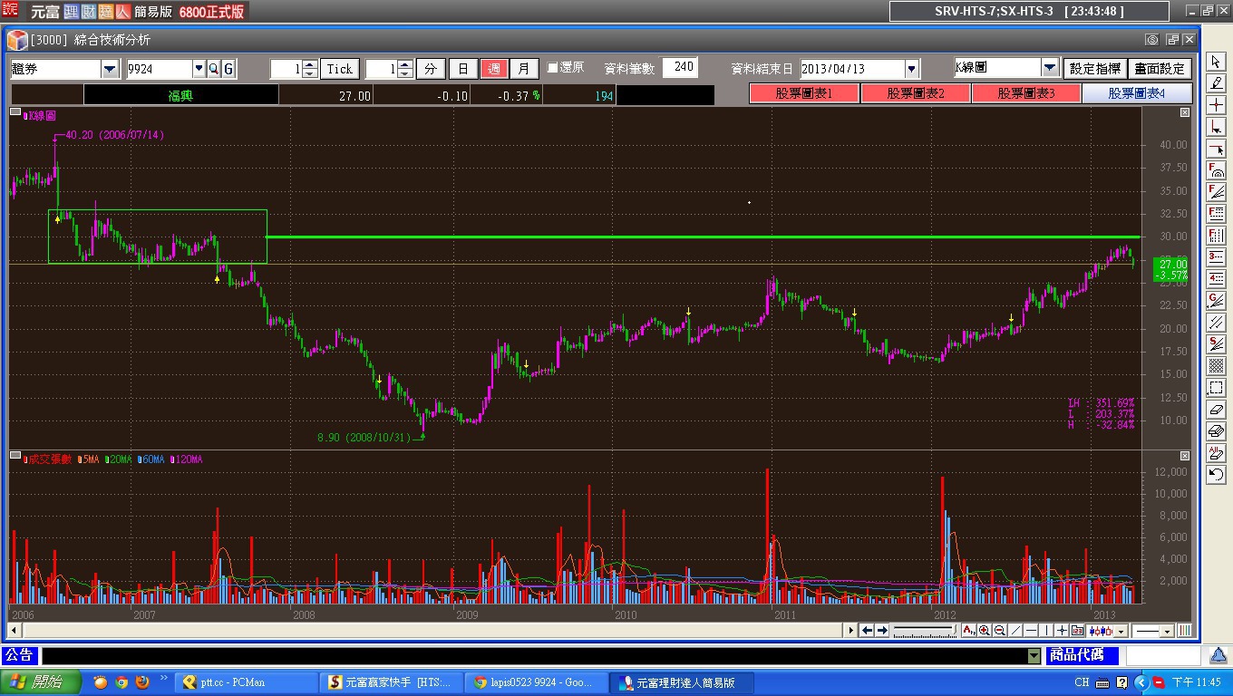The width and height of the screenshot is (1233, 696).
Task: Click the G button beside stock code
Action: [228, 69]
